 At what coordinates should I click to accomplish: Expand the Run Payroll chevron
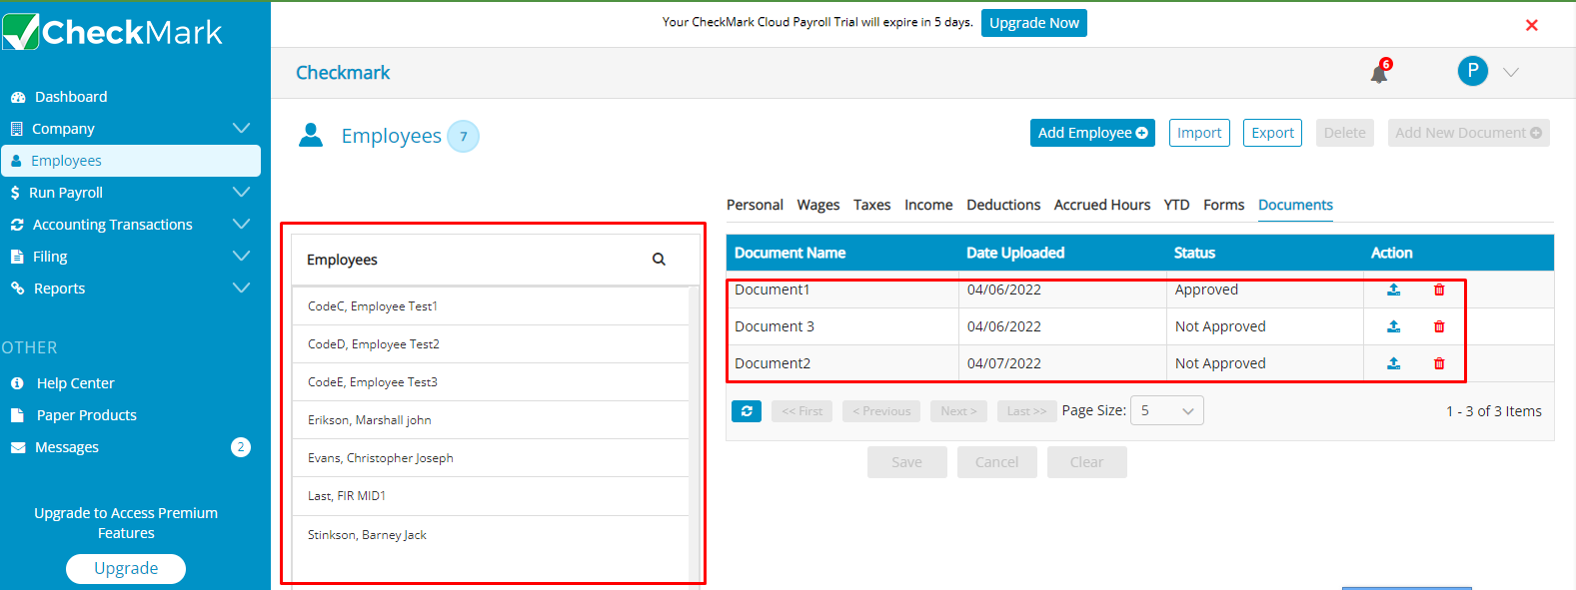tap(241, 192)
